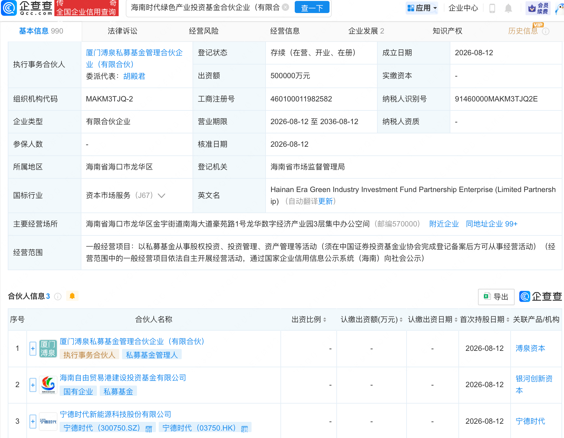Viewport: 564px width, 438px height.
Task: Click the 企业类型 value 有限合伙企业
Action: 108,122
